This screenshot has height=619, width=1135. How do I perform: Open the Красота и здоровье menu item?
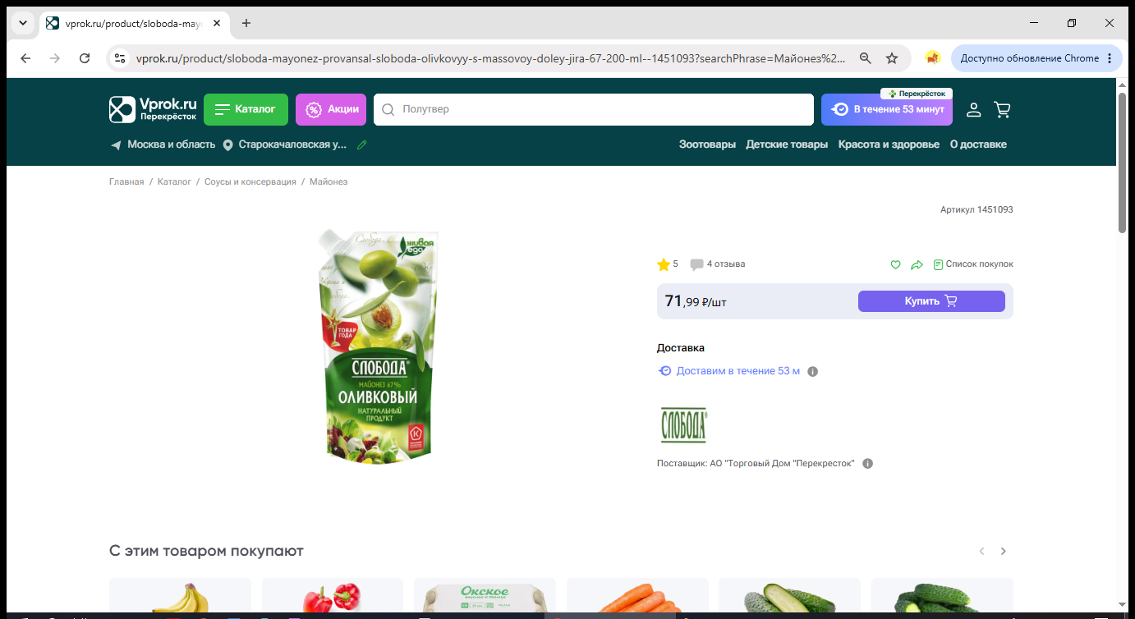[x=889, y=144]
